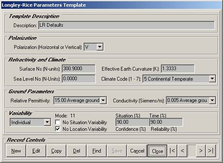Image resolution: width=223 pixels, height=163 pixels.
Task: Click the Reliability (%) label
Action: 164,129
